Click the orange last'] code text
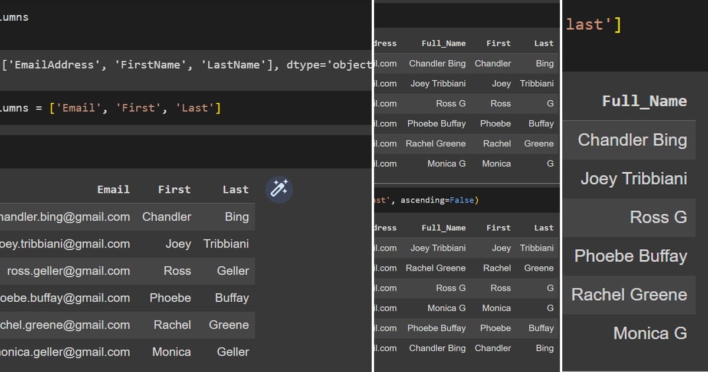 593,24
